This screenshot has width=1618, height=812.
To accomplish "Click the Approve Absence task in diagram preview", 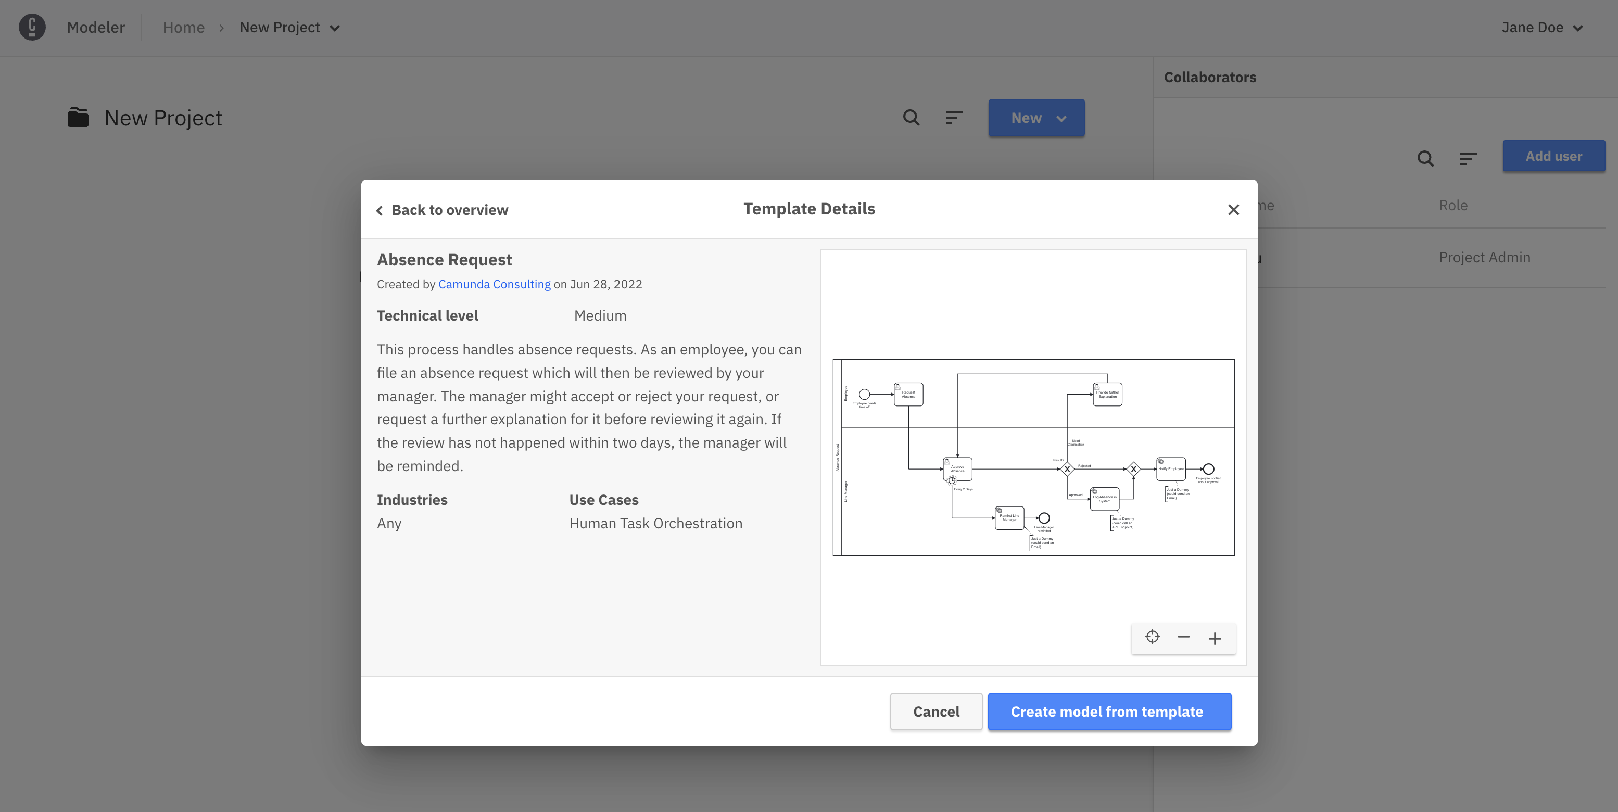I will (957, 468).
